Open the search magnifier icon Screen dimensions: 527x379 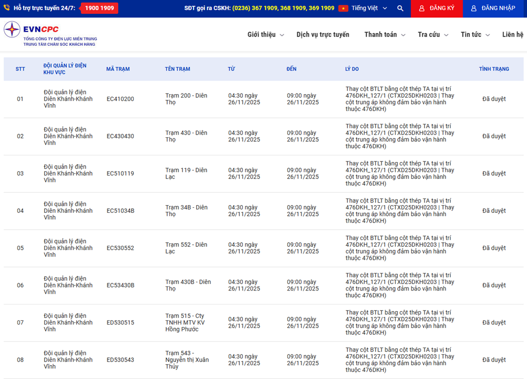coord(400,9)
